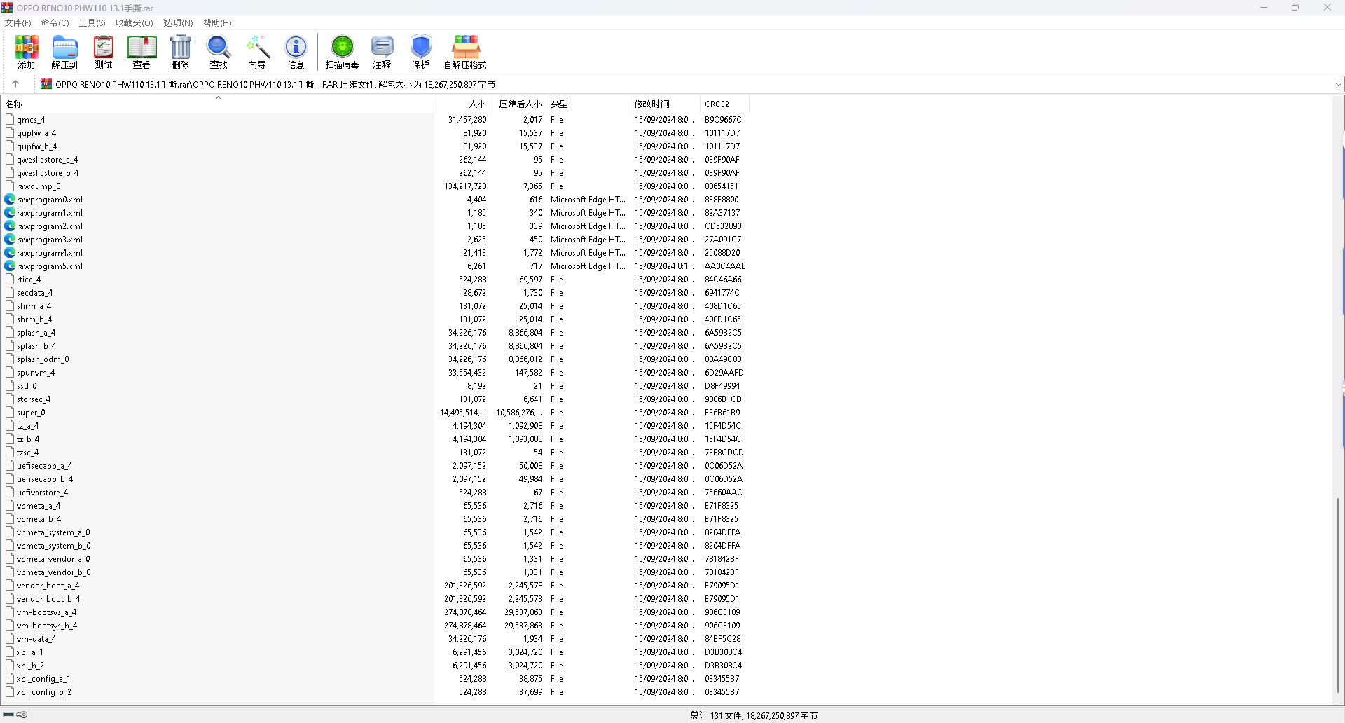Sort by 压缩后大小 column header
The height and width of the screenshot is (723, 1345).
tap(519, 104)
